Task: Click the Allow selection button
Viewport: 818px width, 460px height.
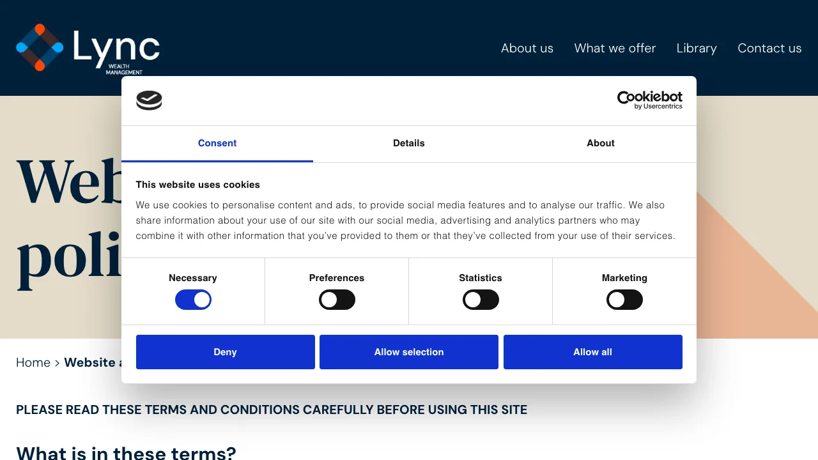Action: click(x=409, y=352)
